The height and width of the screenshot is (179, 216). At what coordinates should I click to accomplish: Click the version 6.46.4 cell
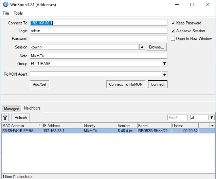click(x=127, y=131)
